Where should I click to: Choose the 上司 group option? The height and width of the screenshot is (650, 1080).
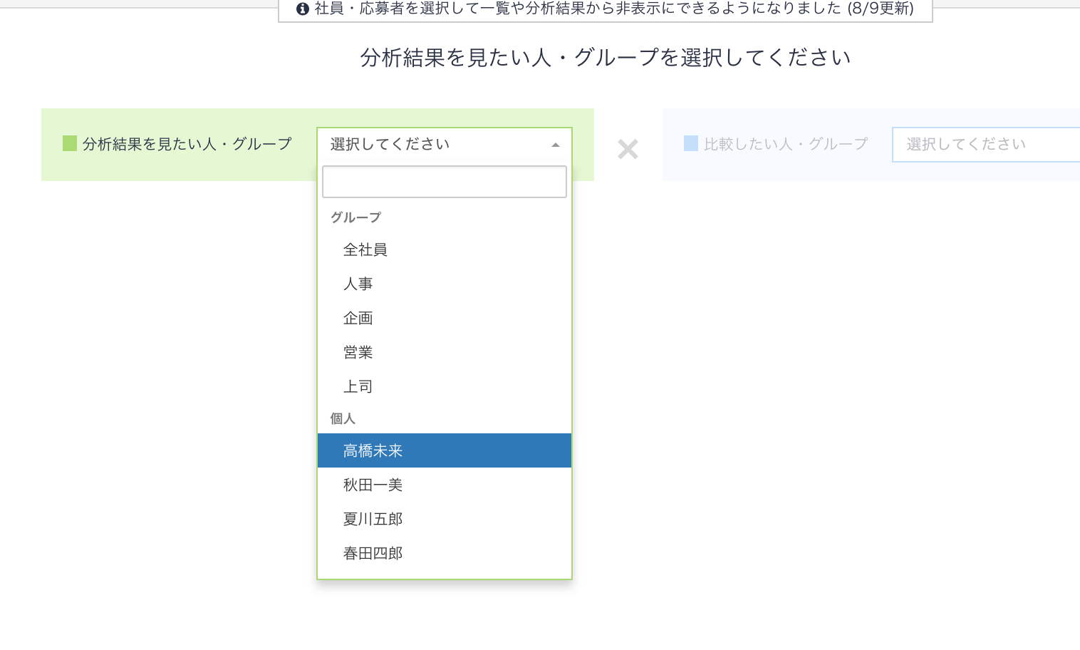(358, 387)
